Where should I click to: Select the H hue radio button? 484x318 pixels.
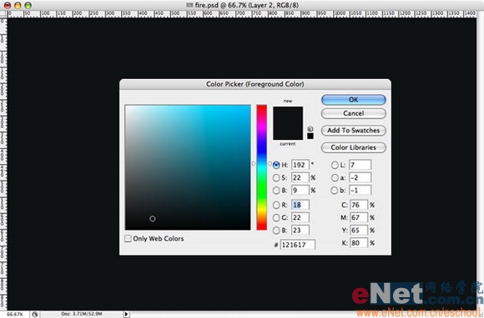[276, 165]
